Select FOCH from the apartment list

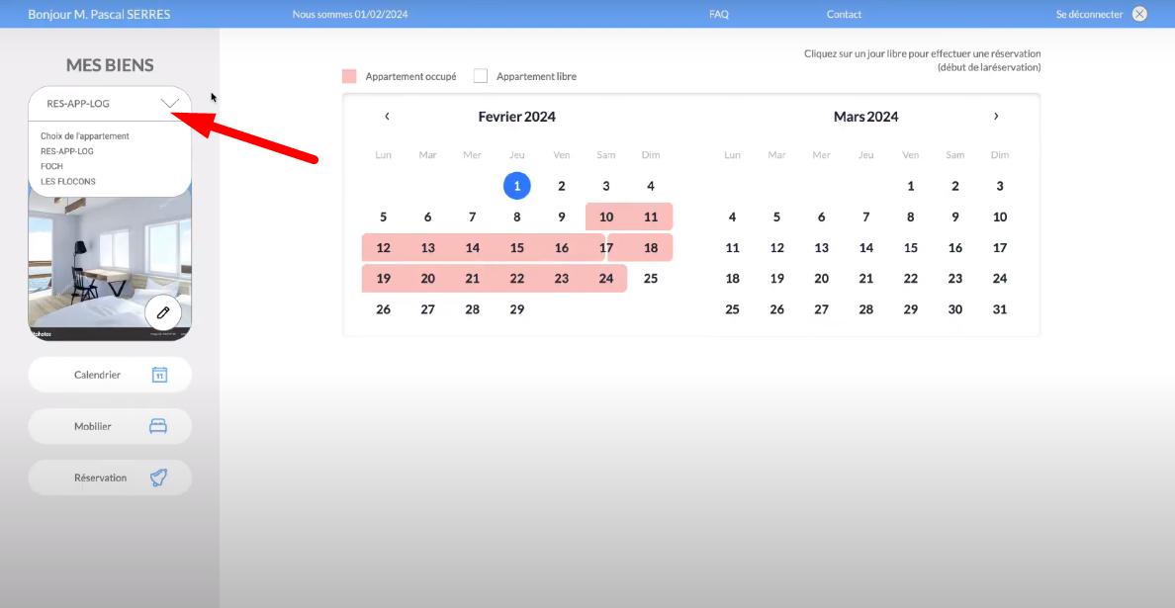pyautogui.click(x=51, y=166)
